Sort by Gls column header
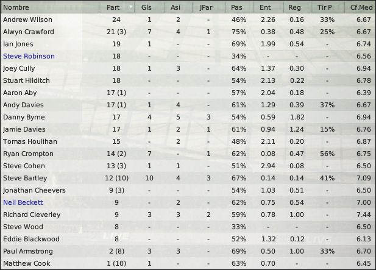Viewport: 376px width, 270px height. click(x=149, y=7)
